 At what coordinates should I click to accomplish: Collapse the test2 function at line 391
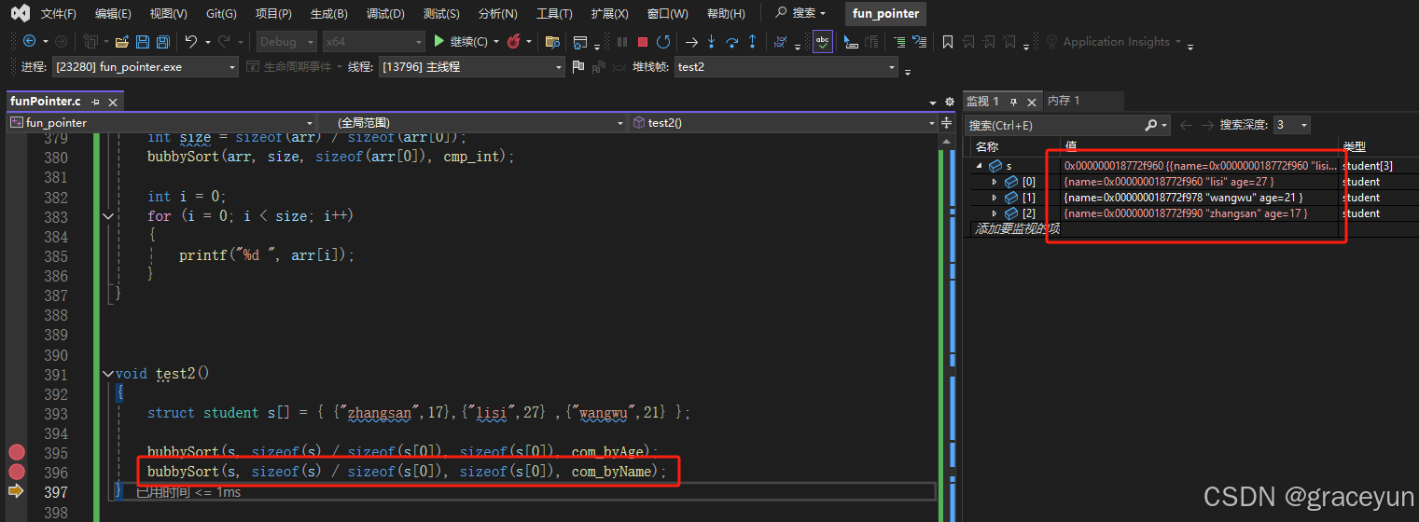(108, 374)
